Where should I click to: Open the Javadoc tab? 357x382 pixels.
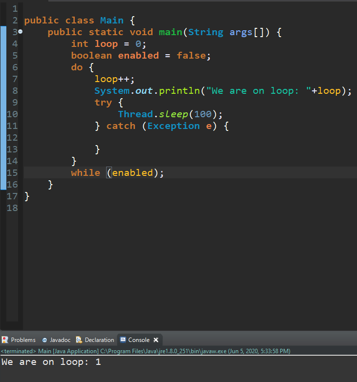point(60,340)
